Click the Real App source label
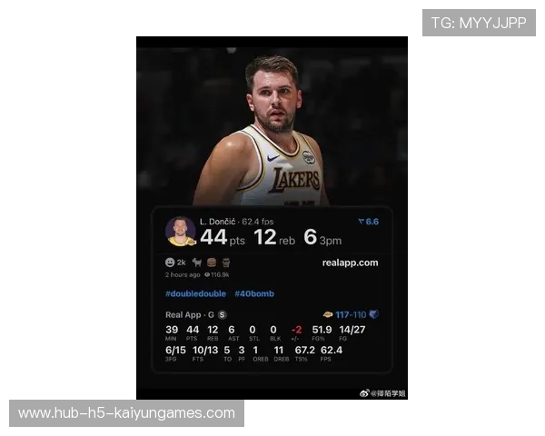The height and width of the screenshot is (436, 545). pyautogui.click(x=183, y=314)
